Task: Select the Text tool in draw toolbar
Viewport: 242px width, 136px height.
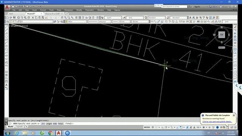Action: [x=6, y=85]
